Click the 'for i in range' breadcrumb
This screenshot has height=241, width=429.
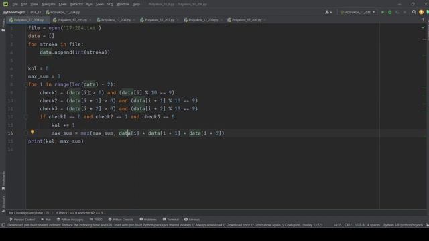(29, 213)
